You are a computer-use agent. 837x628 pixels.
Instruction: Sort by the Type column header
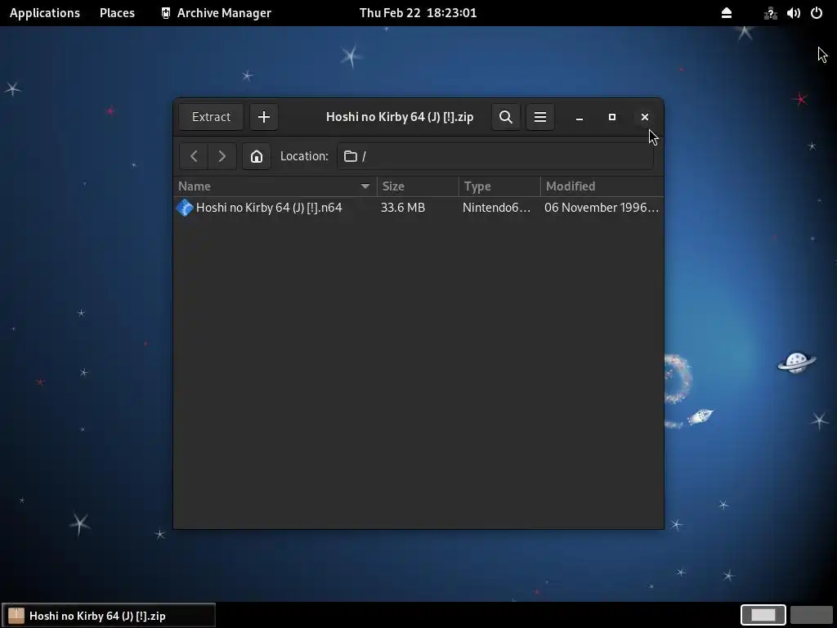pyautogui.click(x=499, y=186)
